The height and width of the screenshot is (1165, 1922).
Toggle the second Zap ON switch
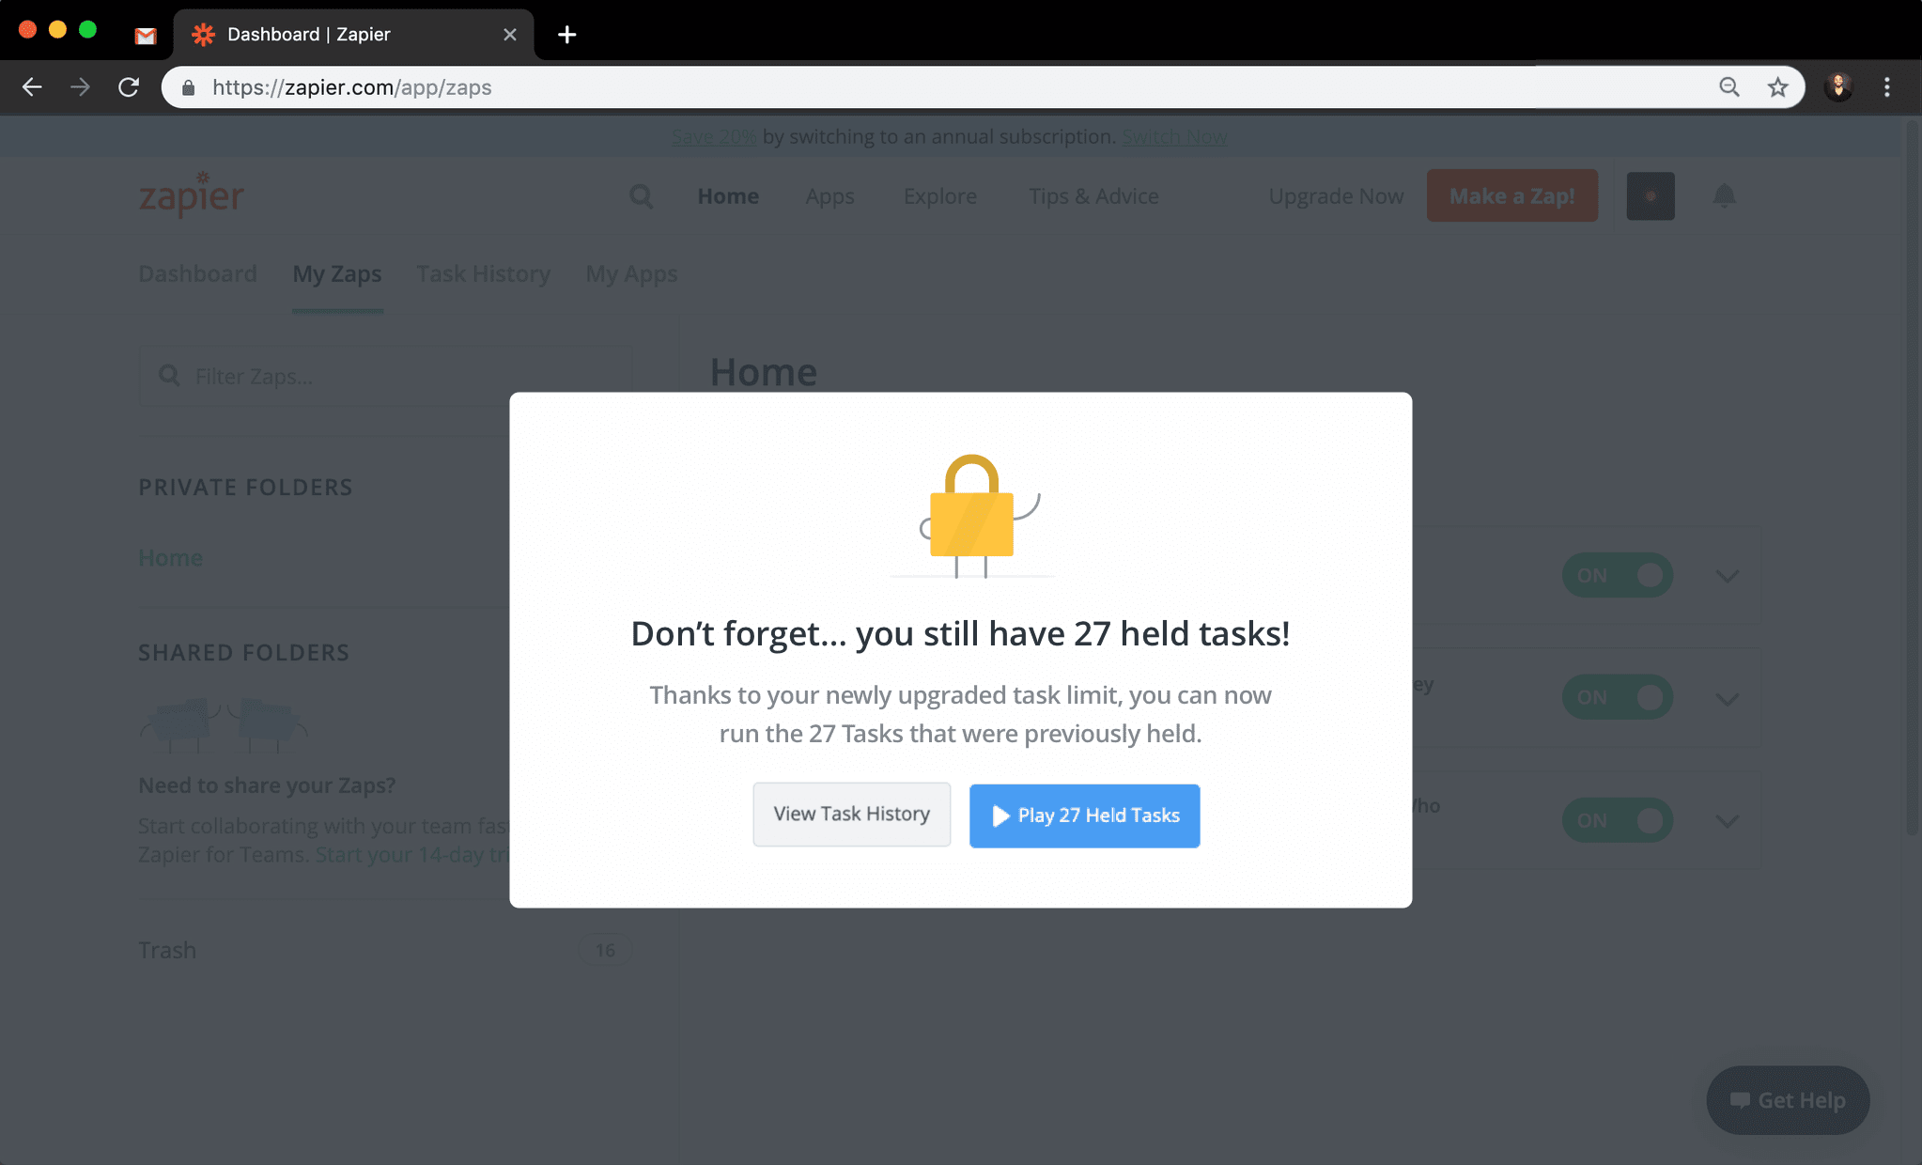click(x=1617, y=697)
